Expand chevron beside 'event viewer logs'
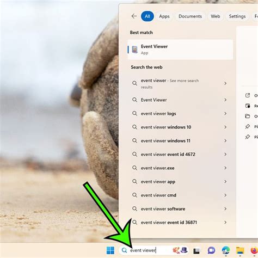This screenshot has height=258, width=258. tap(225, 114)
